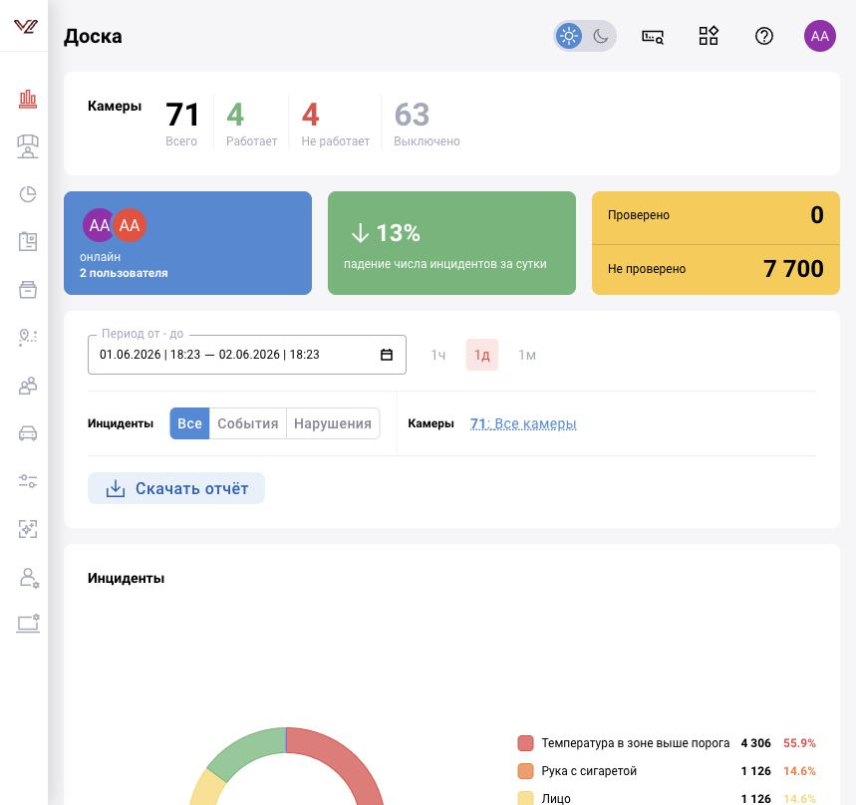Screen dimensions: 856x805
Task: Click the 13% incident drop green card
Action: tap(451, 243)
